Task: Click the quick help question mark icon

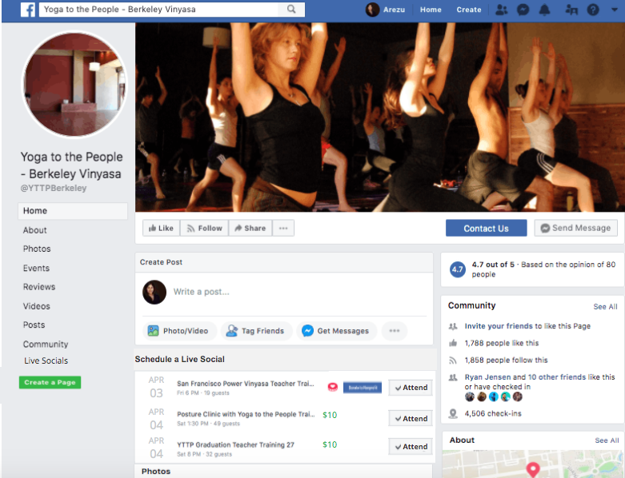Action: click(593, 10)
